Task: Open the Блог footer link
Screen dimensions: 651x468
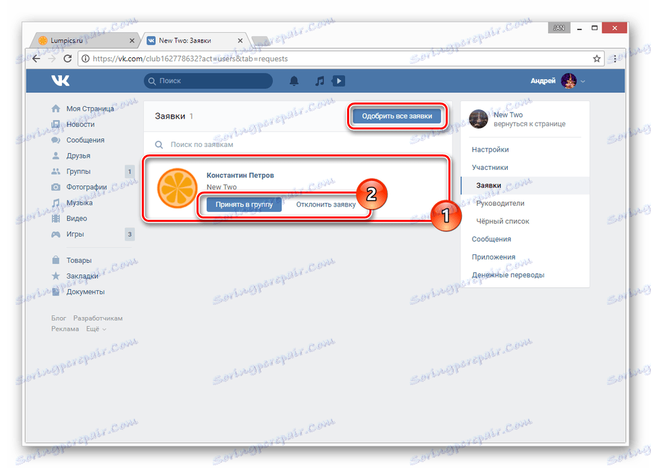Action: (59, 318)
